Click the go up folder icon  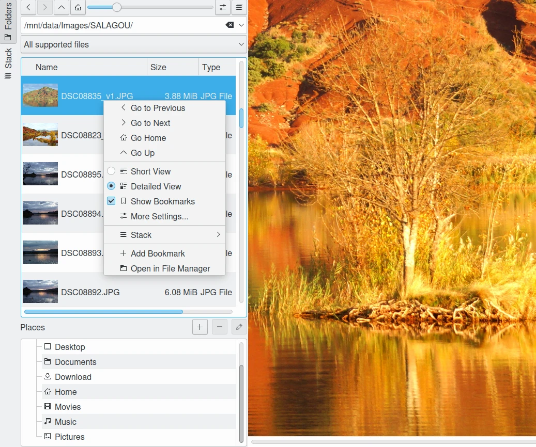(61, 7)
